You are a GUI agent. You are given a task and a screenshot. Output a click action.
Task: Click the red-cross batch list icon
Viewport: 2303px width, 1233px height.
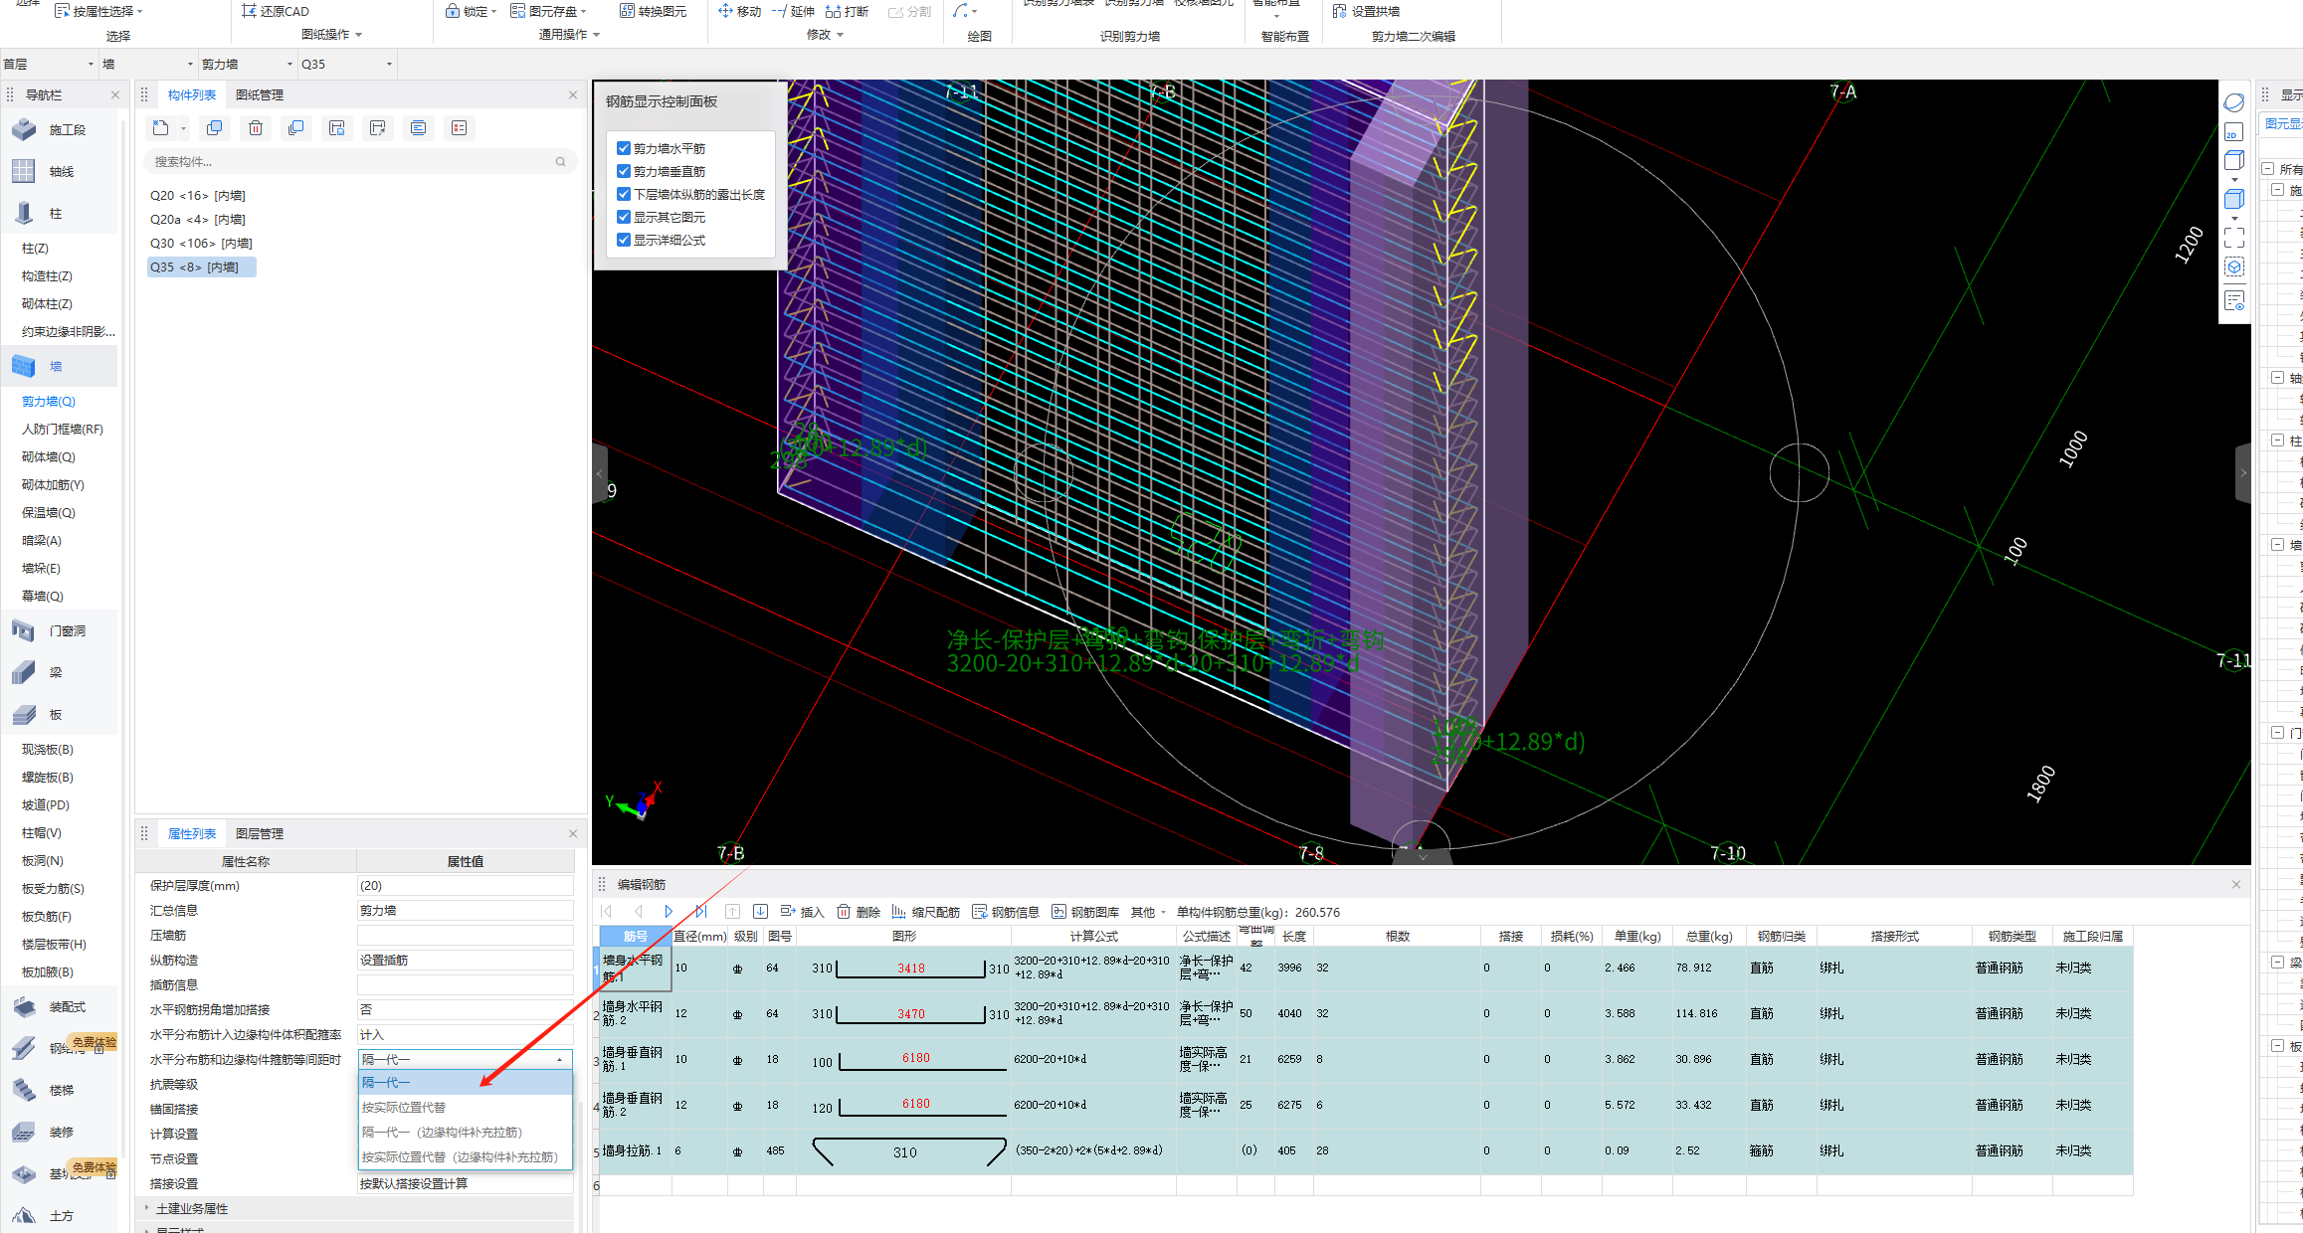point(459,127)
